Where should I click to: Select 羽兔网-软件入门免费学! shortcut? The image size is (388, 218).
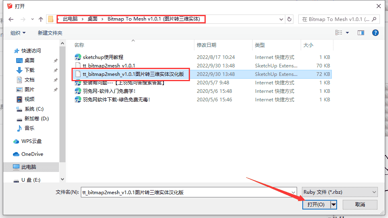109,91
